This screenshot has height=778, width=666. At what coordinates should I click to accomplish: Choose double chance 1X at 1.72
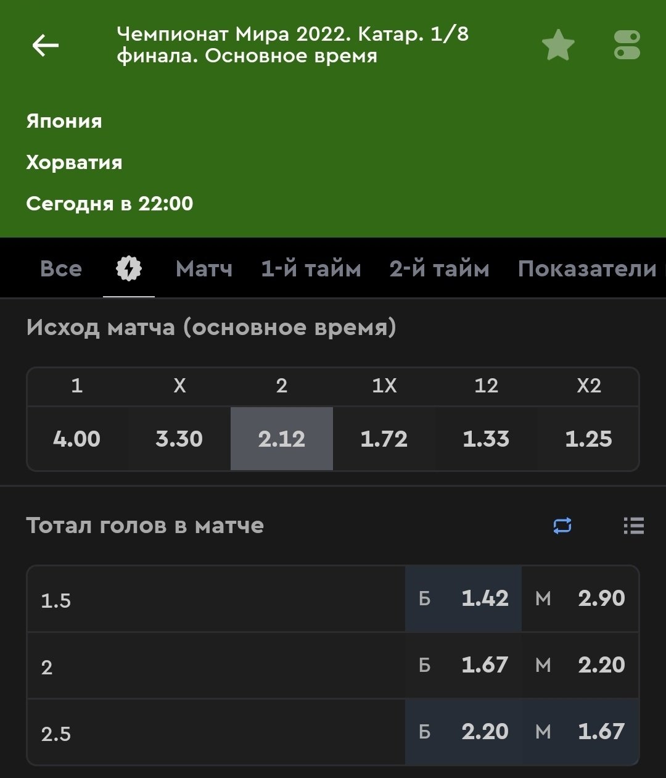pos(384,439)
